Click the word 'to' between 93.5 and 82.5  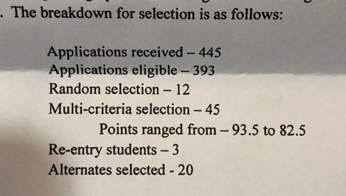tap(269, 130)
